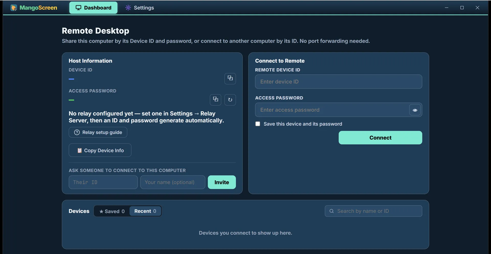Select the Recent devices tab

click(x=145, y=211)
